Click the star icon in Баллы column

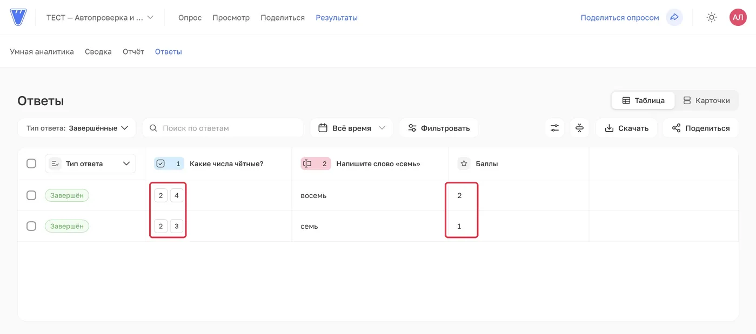464,163
